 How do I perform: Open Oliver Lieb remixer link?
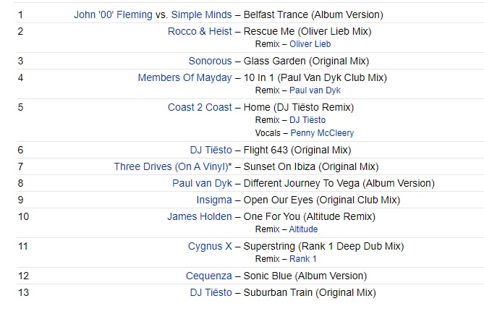click(310, 44)
